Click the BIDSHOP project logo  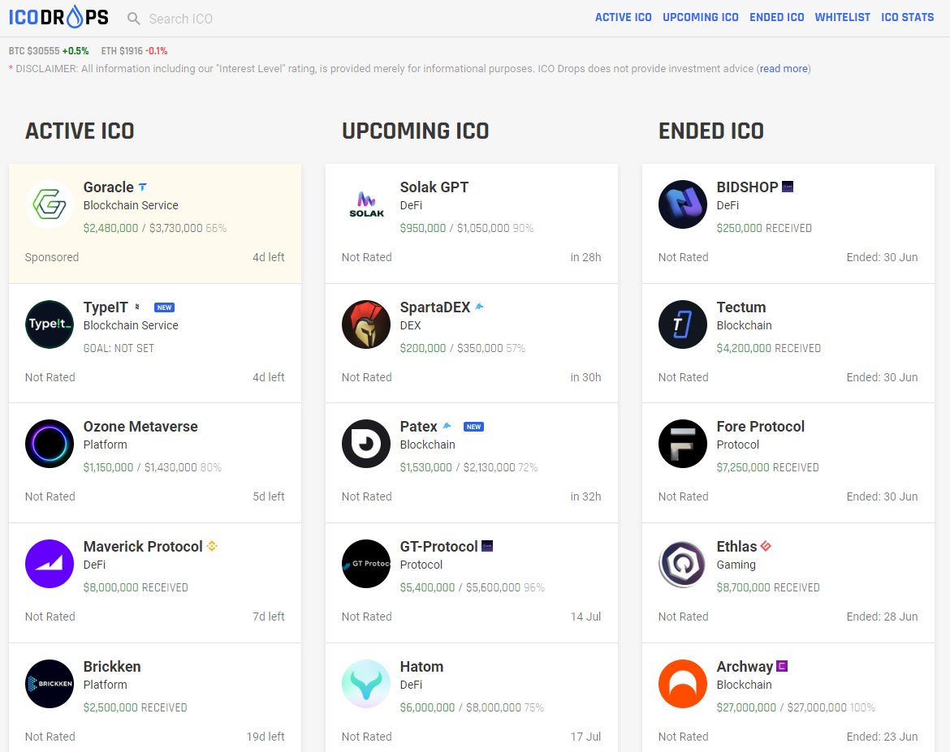click(683, 204)
